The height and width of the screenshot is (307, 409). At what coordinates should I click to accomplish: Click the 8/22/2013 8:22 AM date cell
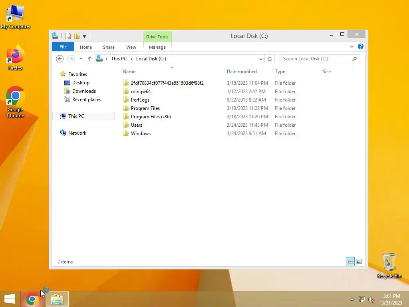246,100
